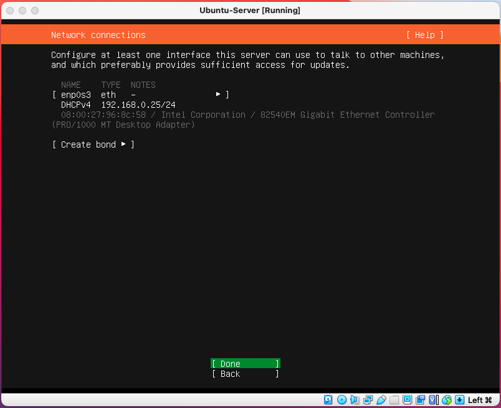Maximize the Ubuntu-Server VM window
This screenshot has width=501, height=408.
(x=35, y=11)
